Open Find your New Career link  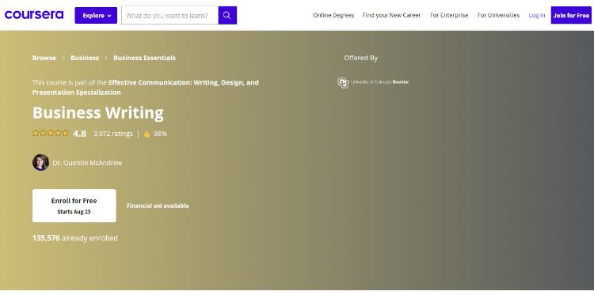pyautogui.click(x=391, y=15)
